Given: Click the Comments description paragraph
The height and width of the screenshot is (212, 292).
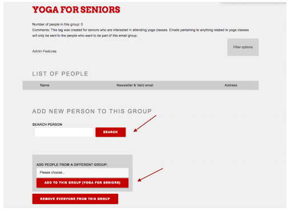Looking at the screenshot, I should [140, 33].
